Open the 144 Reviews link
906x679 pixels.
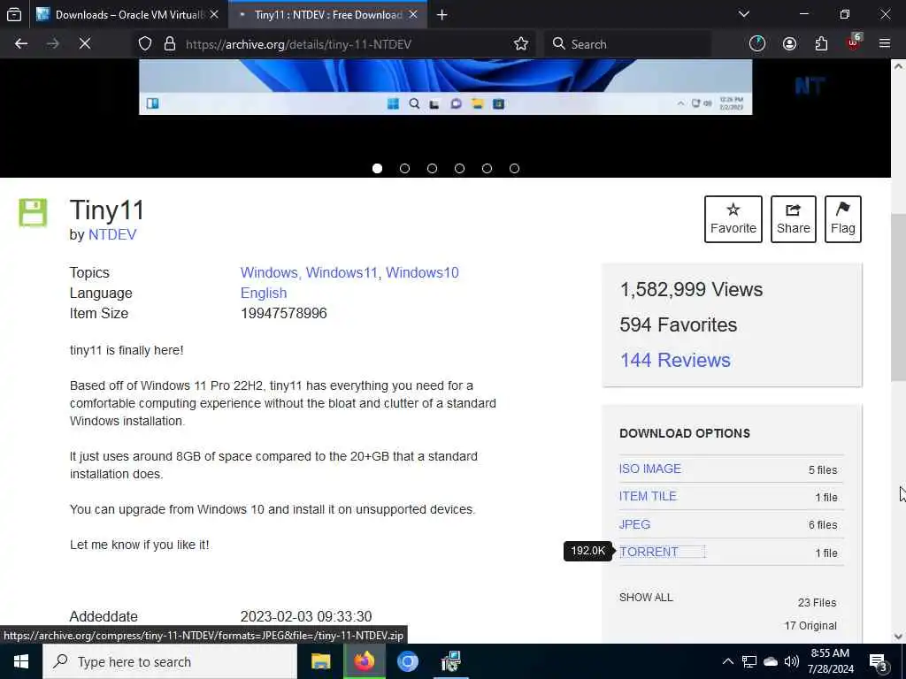coord(675,361)
